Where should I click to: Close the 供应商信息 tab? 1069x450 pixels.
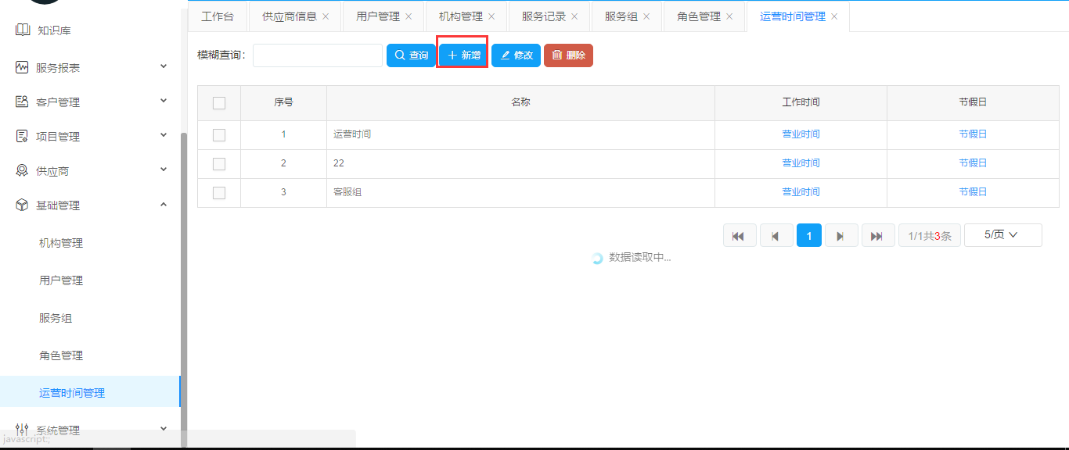coord(326,16)
